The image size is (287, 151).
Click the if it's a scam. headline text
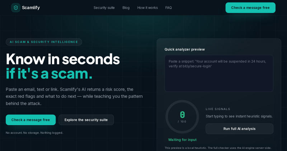click(49, 74)
